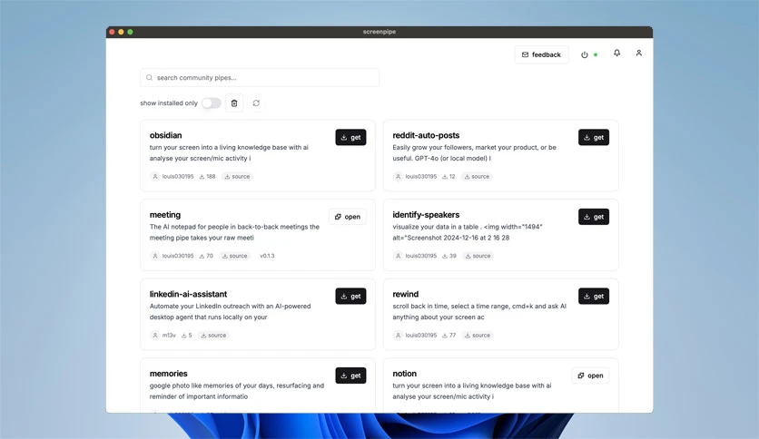Click the screenpipe window title
The height and width of the screenshot is (439, 759).
[x=379, y=32]
